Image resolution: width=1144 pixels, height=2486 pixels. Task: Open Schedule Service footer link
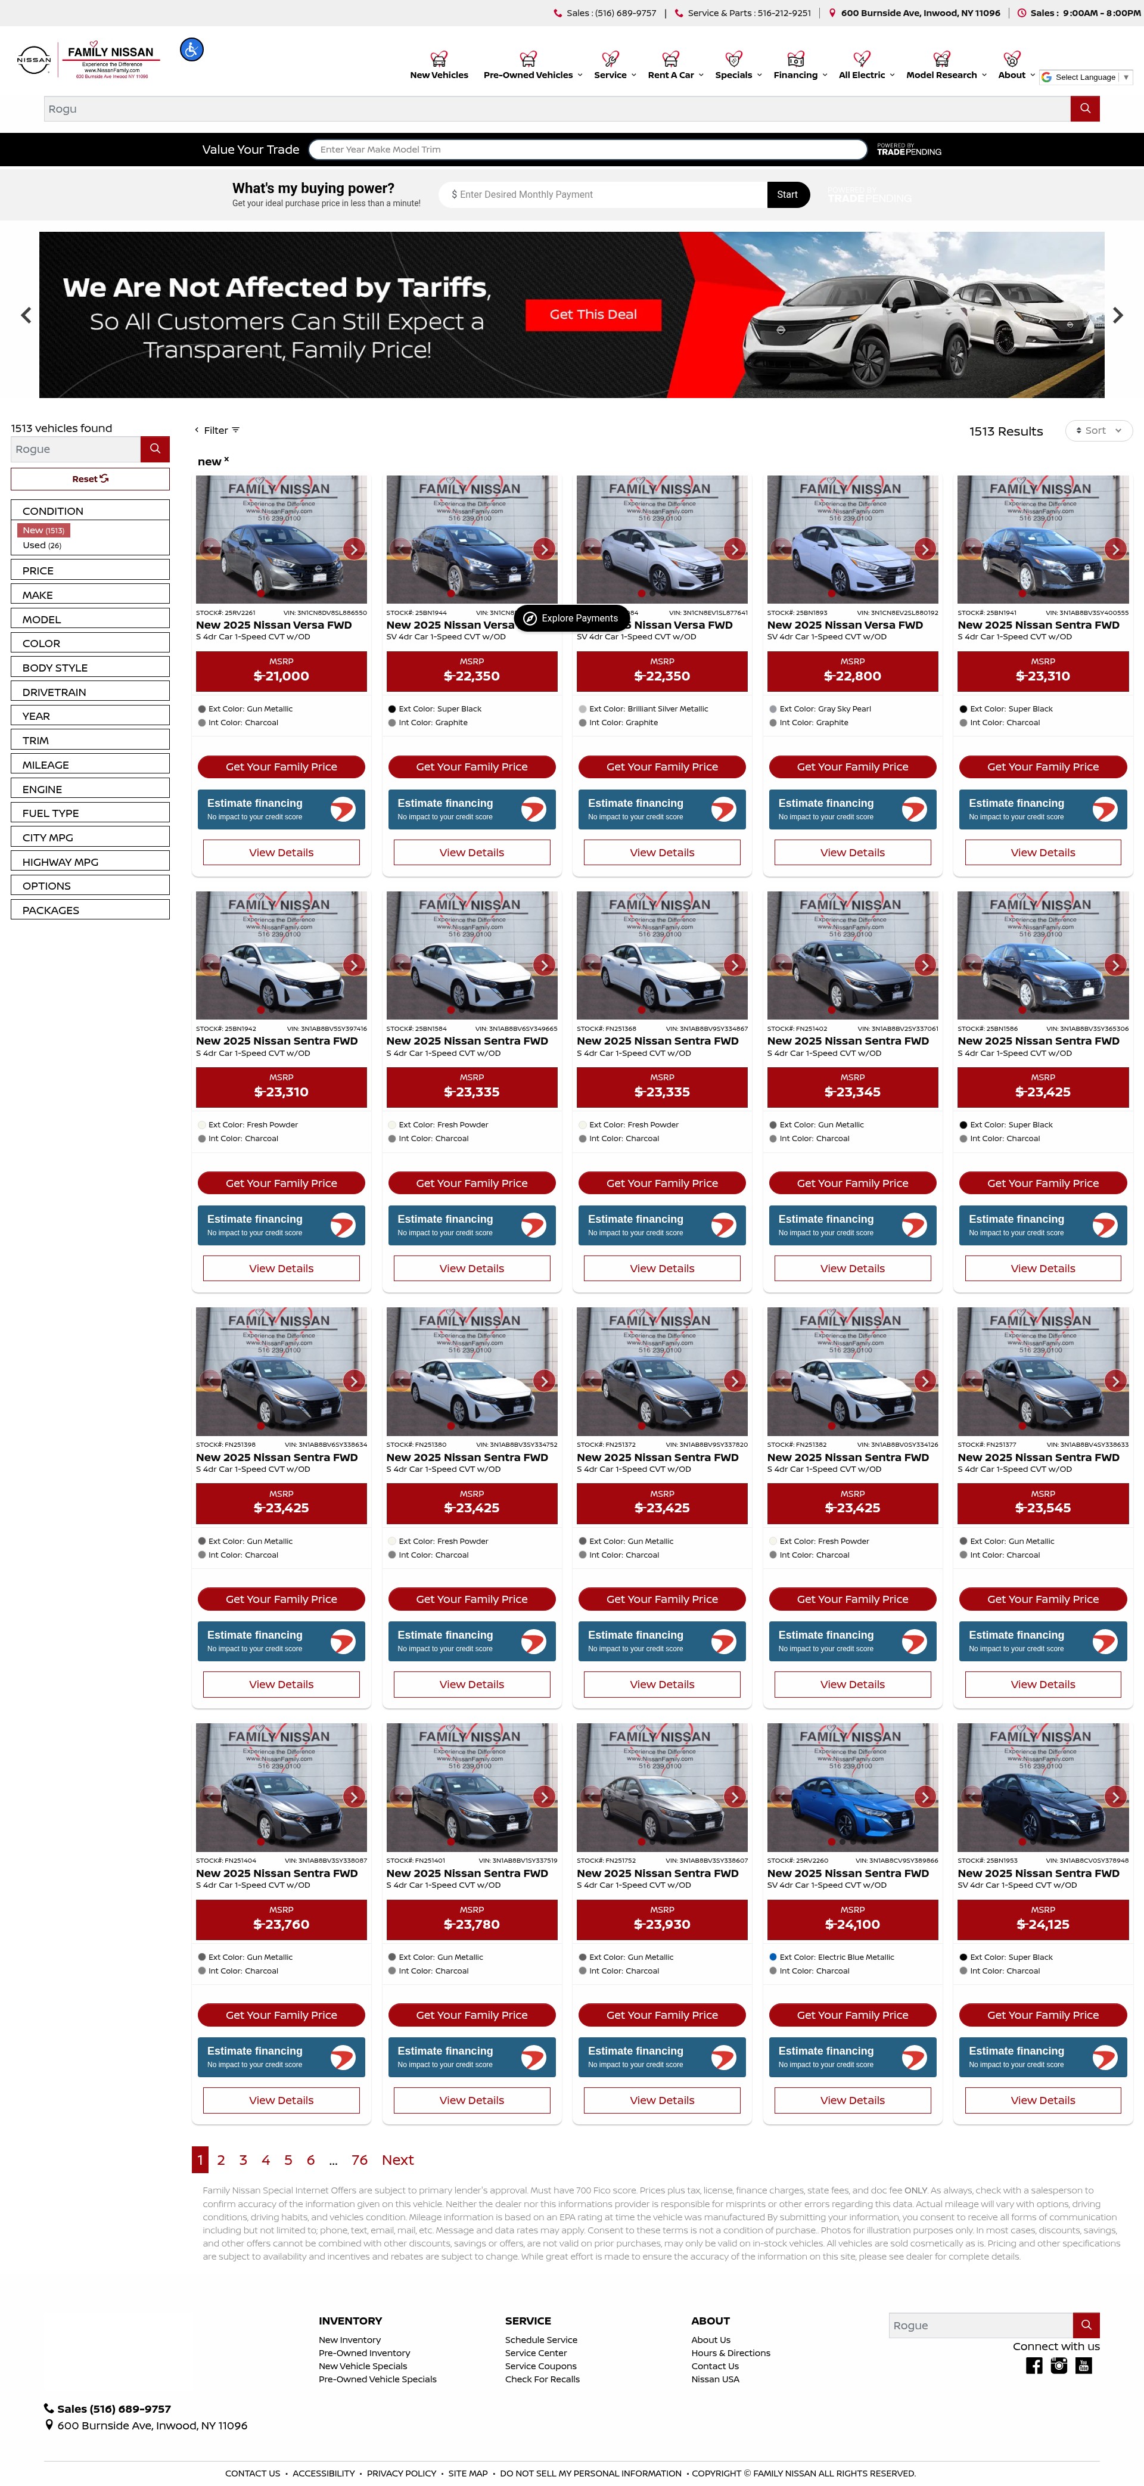[541, 2339]
